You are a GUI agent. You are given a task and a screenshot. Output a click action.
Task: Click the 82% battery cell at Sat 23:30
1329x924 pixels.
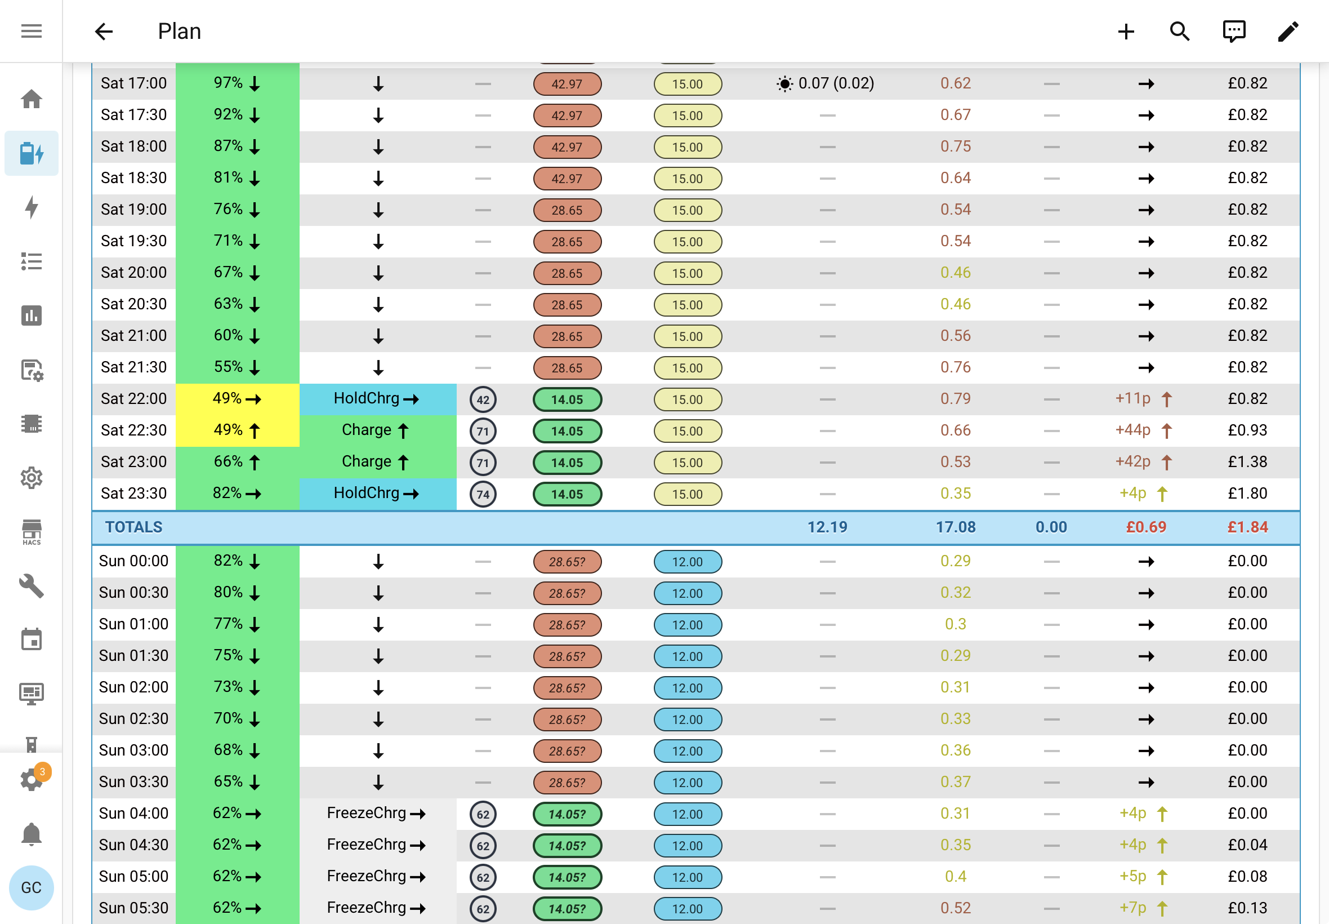coord(237,493)
